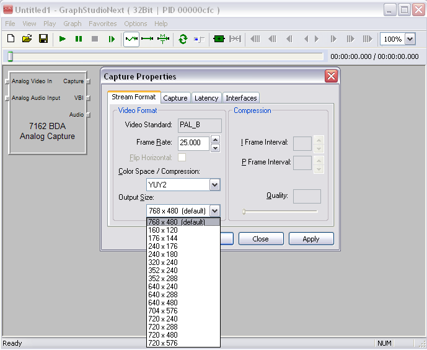Open the 100% zoom dropdown

point(410,39)
